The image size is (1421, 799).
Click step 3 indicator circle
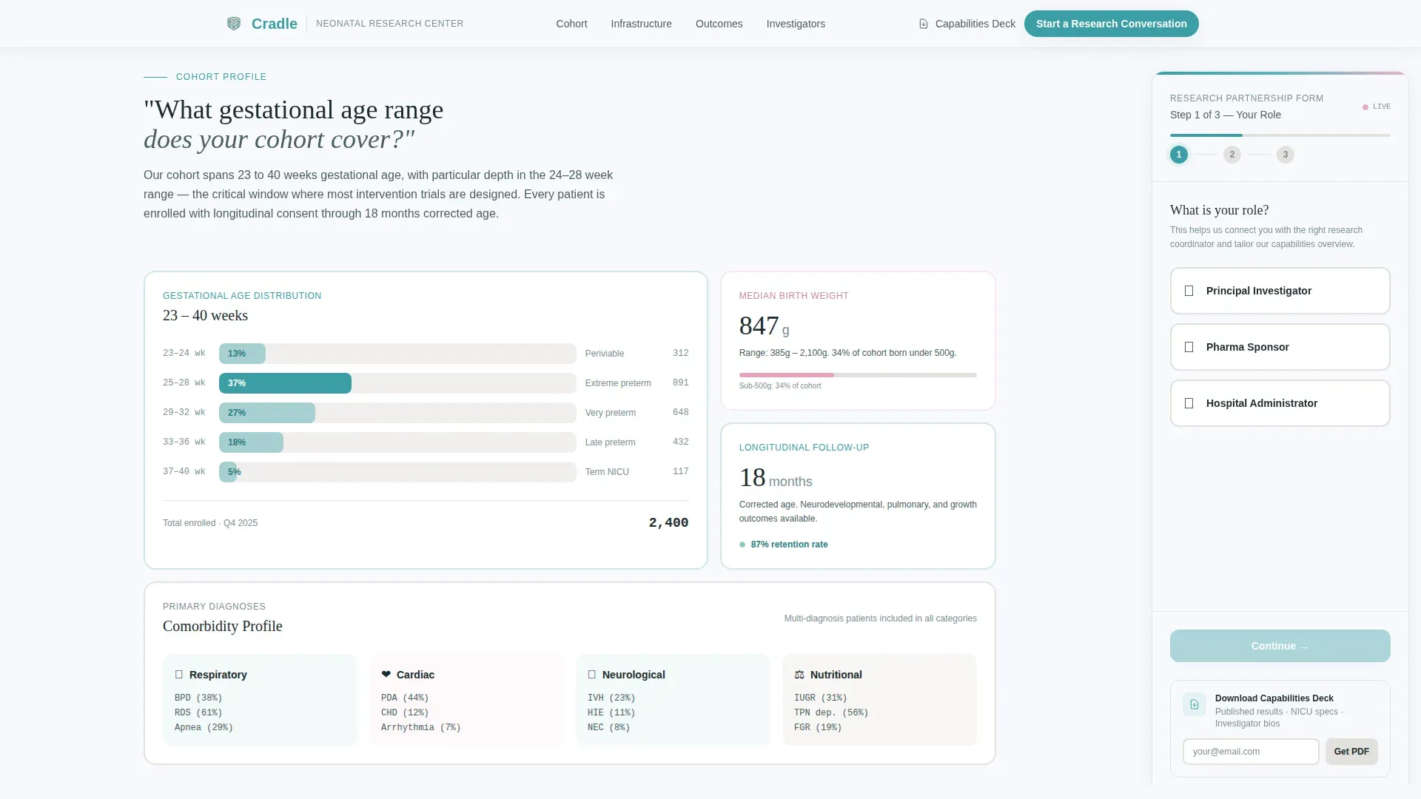[x=1286, y=155]
